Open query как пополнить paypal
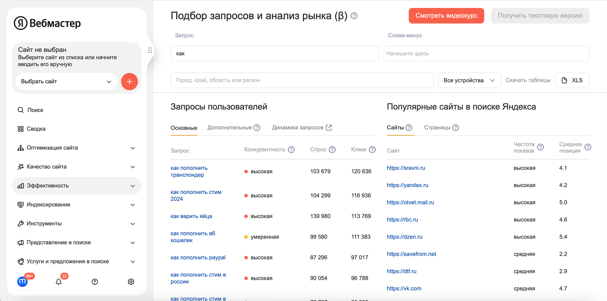This screenshot has height=301, width=607. tap(198, 258)
